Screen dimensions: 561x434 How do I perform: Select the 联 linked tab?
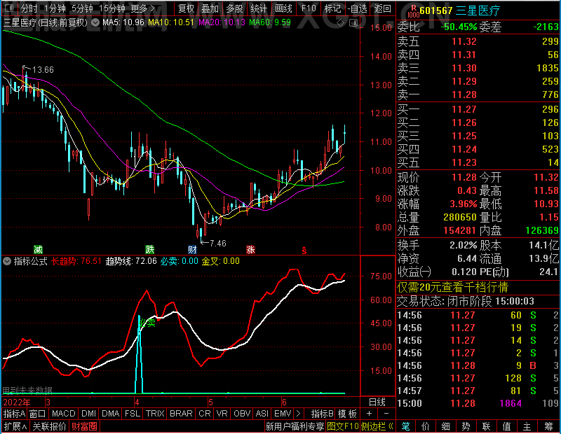[487, 426]
